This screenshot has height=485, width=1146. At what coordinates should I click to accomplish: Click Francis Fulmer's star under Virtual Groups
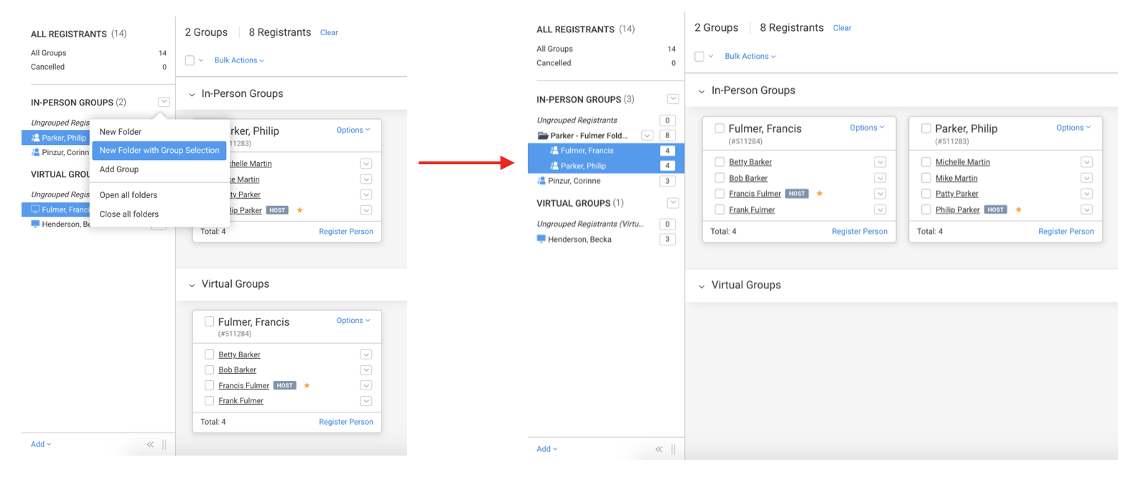point(307,385)
